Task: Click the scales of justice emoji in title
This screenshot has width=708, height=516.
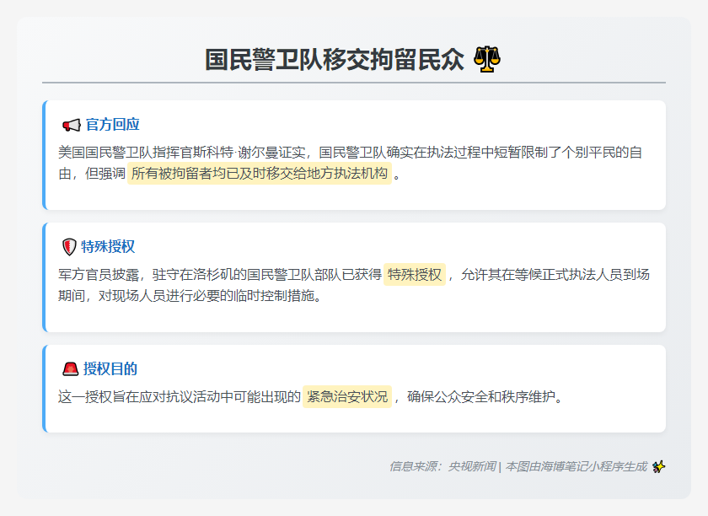Action: [487, 59]
